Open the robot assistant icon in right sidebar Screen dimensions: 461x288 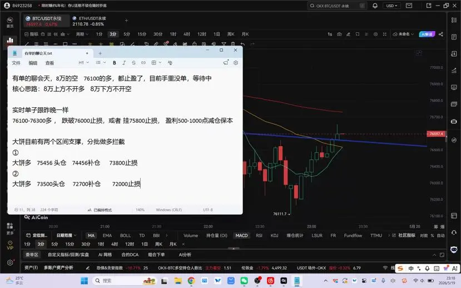[454, 121]
